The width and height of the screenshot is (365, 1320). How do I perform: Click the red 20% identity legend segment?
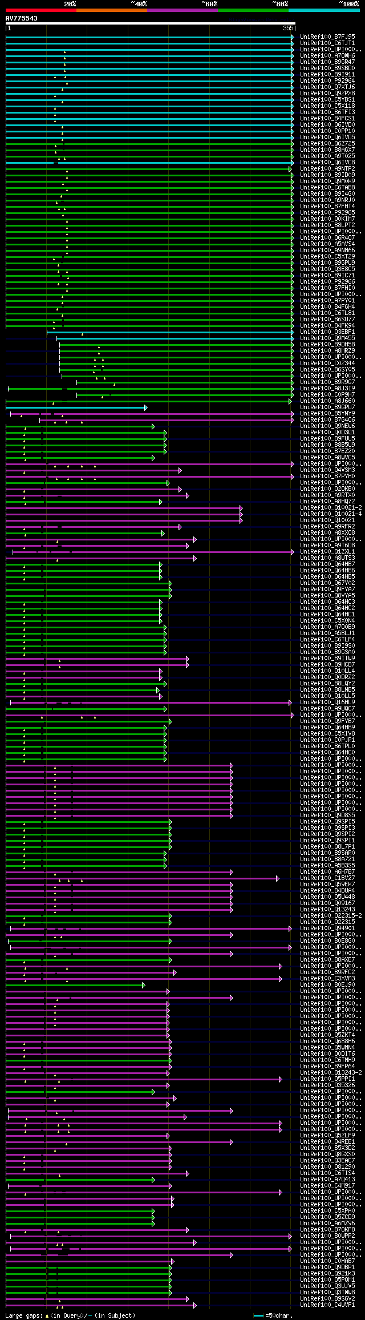click(x=41, y=10)
